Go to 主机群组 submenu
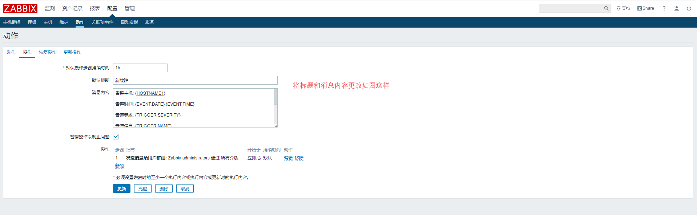The image size is (697, 215). pos(12,22)
